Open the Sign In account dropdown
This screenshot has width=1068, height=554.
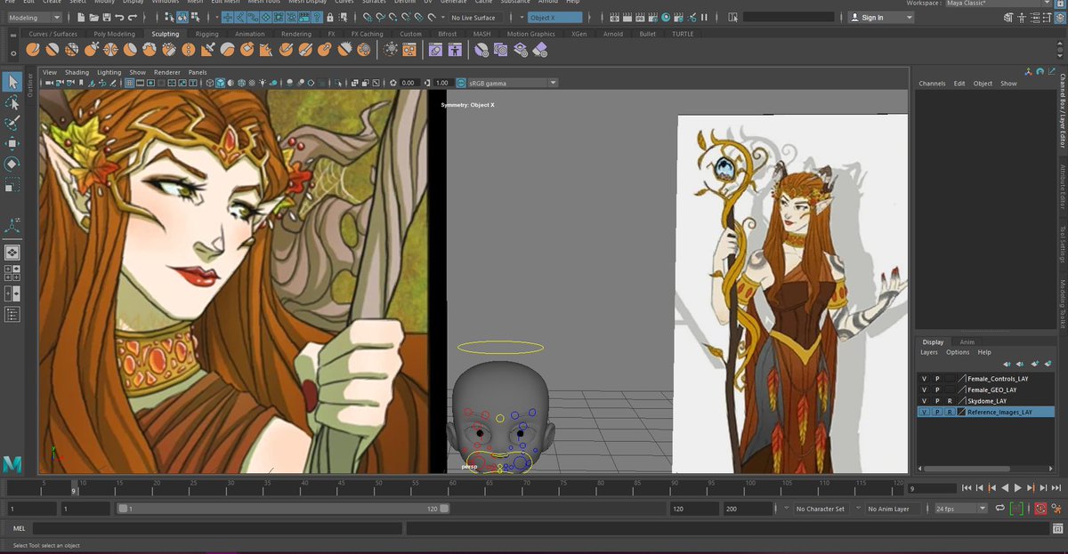[879, 18]
